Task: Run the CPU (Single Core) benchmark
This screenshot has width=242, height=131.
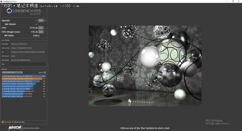Action: pos(41,32)
